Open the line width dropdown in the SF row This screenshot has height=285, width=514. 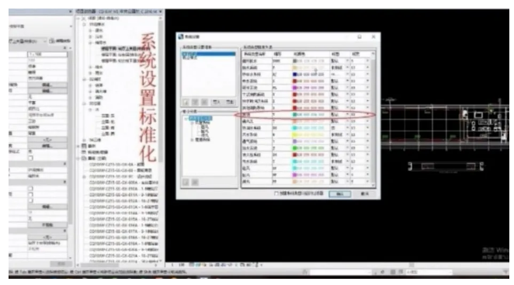click(367, 169)
